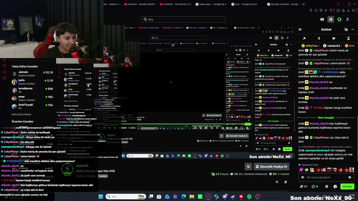Screen dimensions: 358x201
Task: Open Spotify from the taskbar
Action: click(249, 197)
